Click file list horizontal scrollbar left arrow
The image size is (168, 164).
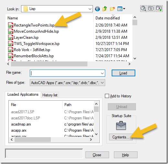8,64
